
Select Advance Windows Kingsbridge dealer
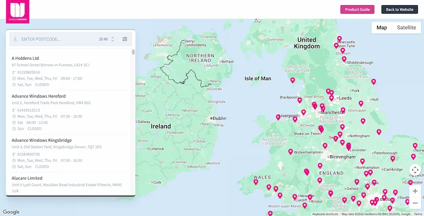[42, 140]
